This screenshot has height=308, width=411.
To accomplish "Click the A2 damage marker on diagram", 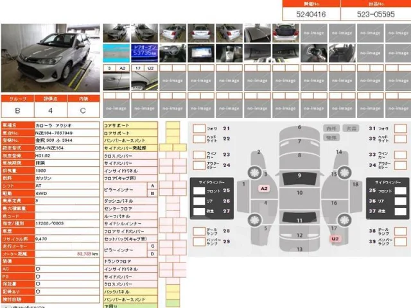I will 264,189.
